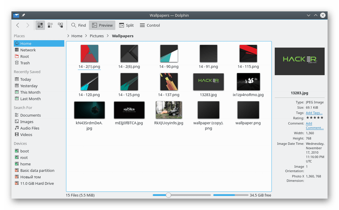Select the wallpaper (copy).png file
The image size is (339, 210).
[x=208, y=116]
